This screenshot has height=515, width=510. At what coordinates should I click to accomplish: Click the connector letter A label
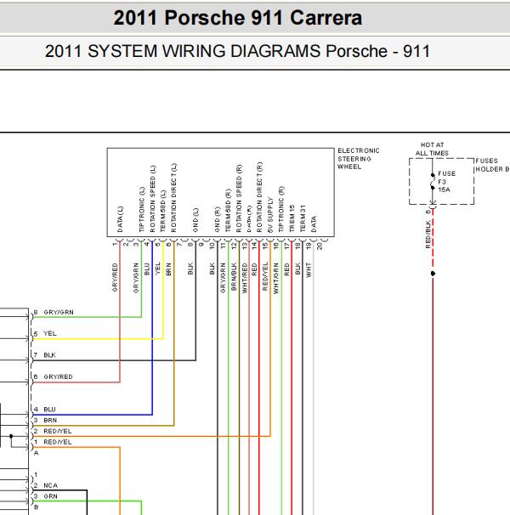[37, 453]
